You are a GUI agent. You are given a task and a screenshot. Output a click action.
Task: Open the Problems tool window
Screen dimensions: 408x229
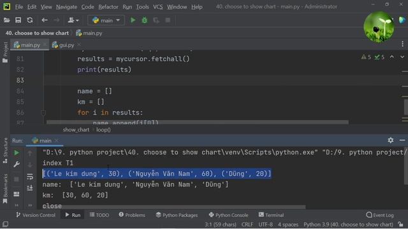[132, 215]
